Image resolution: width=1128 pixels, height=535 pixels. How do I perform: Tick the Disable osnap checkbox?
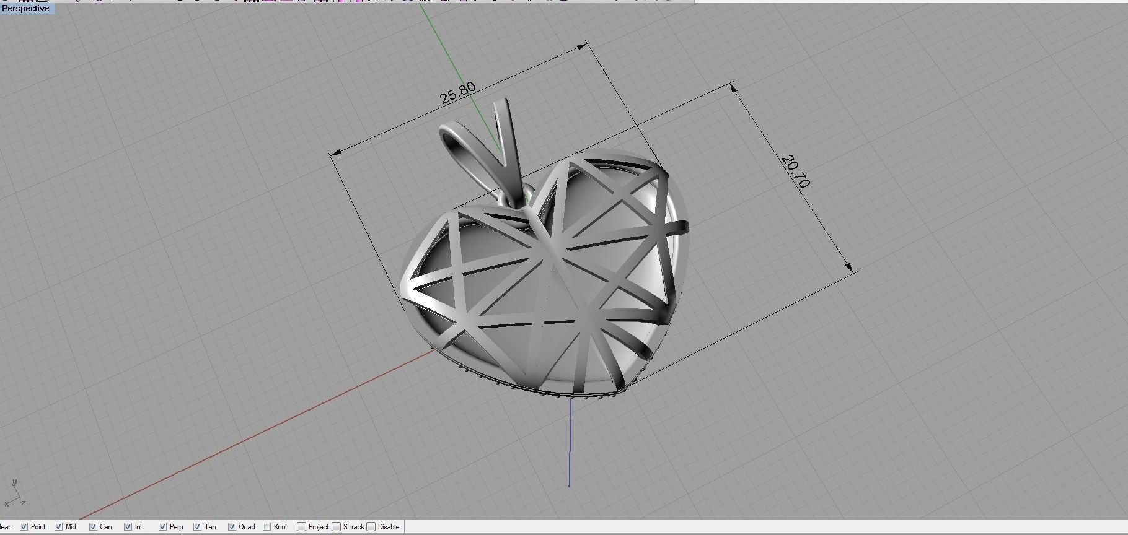(371, 527)
